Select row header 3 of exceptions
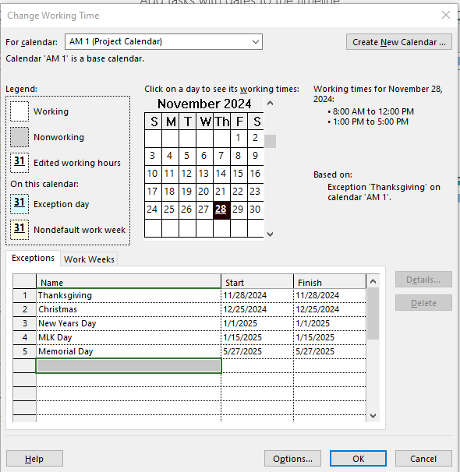The height and width of the screenshot is (472, 460). coord(25,323)
